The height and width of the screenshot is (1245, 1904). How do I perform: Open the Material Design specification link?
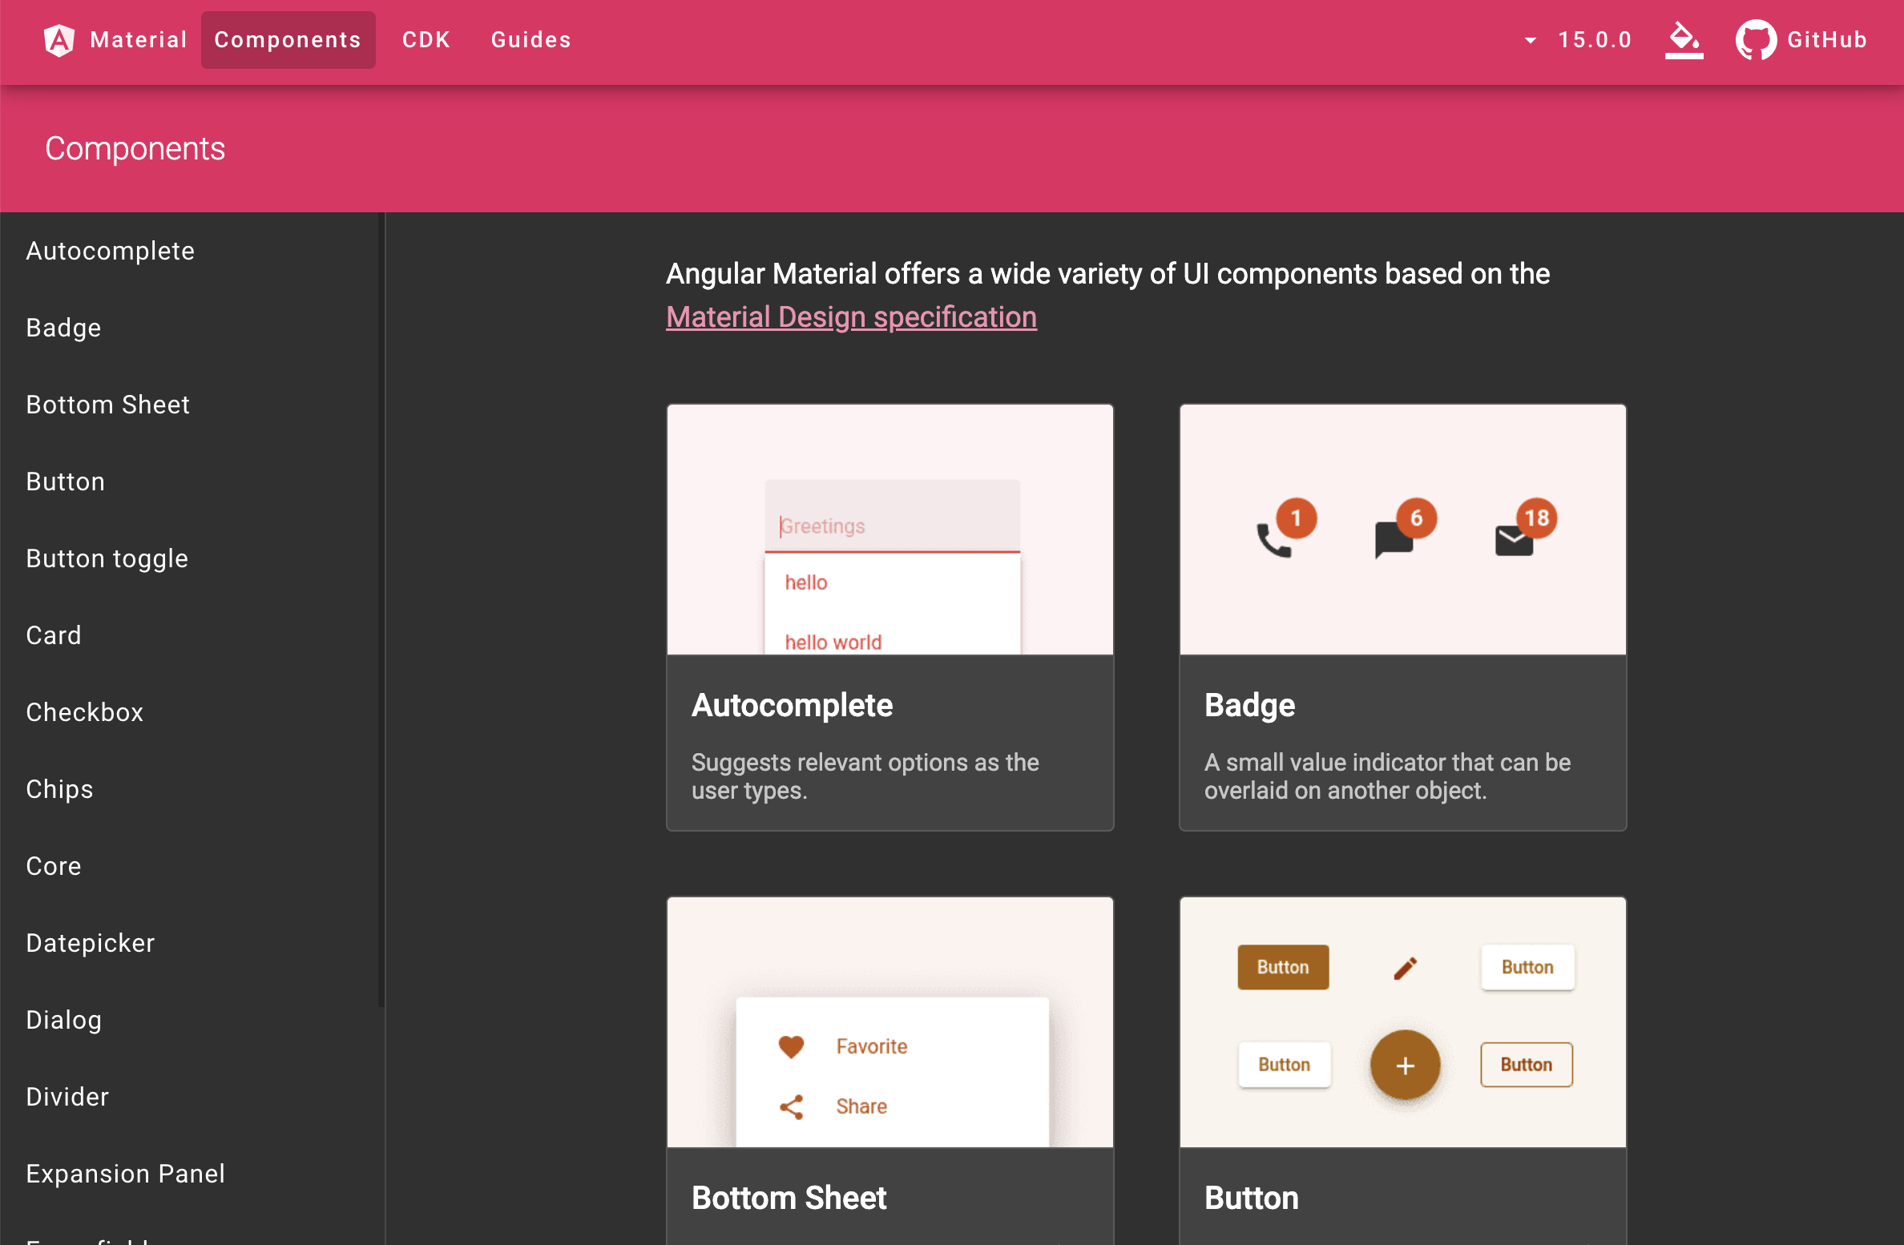click(851, 317)
